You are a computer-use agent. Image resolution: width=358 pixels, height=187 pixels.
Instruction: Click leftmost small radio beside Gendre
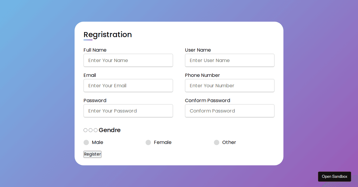86,130
